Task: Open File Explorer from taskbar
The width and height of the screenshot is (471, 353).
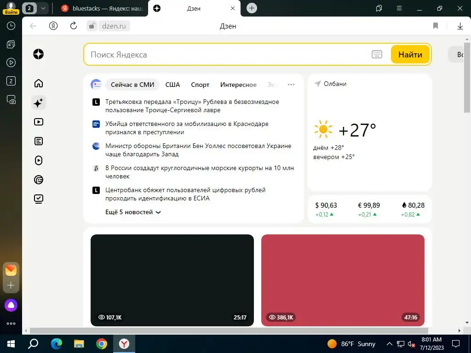Action: (x=79, y=344)
